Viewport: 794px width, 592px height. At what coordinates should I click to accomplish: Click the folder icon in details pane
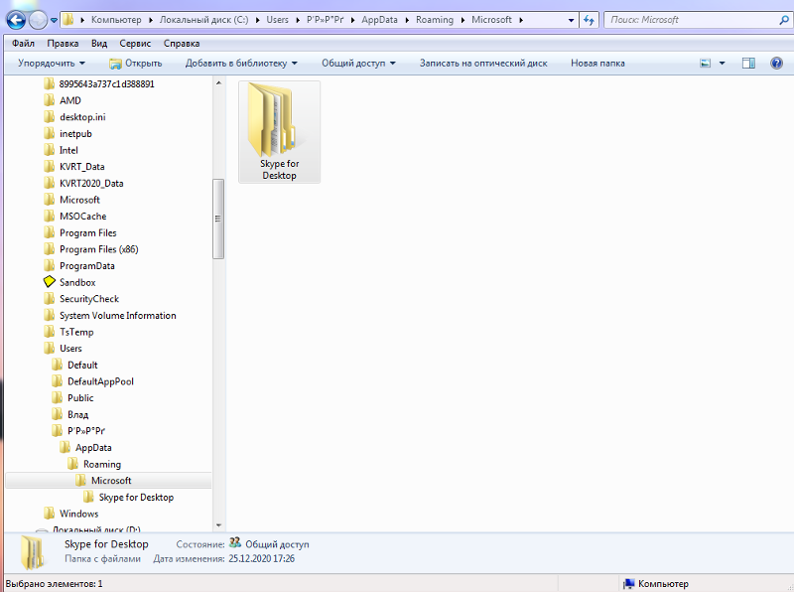[33, 552]
